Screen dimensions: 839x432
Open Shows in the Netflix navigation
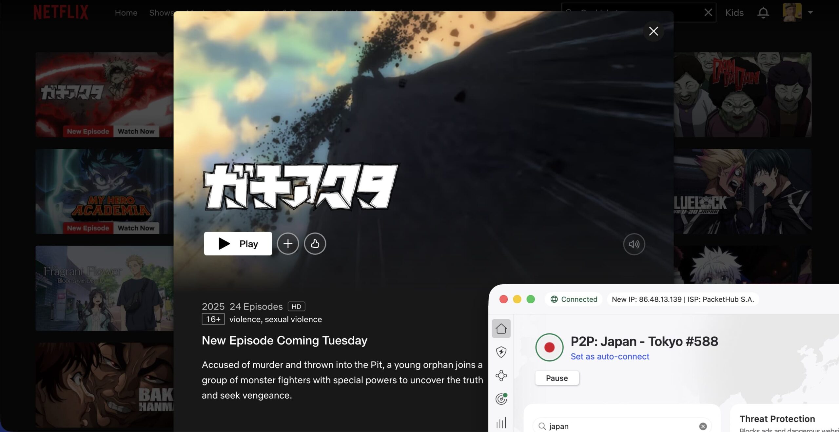161,12
